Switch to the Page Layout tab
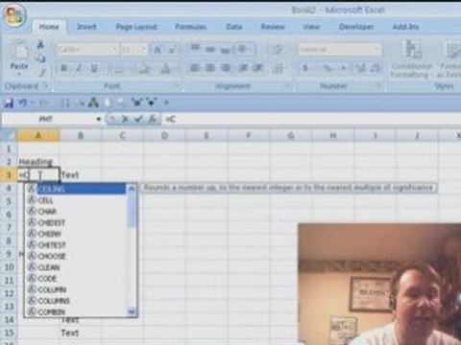Viewport: 461px width, 345px height. pyautogui.click(x=136, y=27)
